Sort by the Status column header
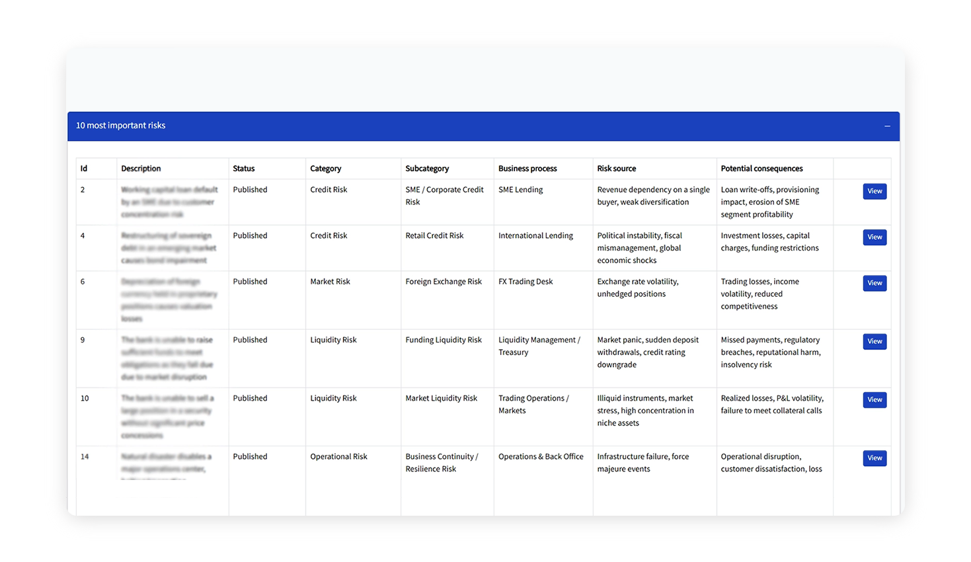Screen dimensions: 971x562 pos(243,169)
